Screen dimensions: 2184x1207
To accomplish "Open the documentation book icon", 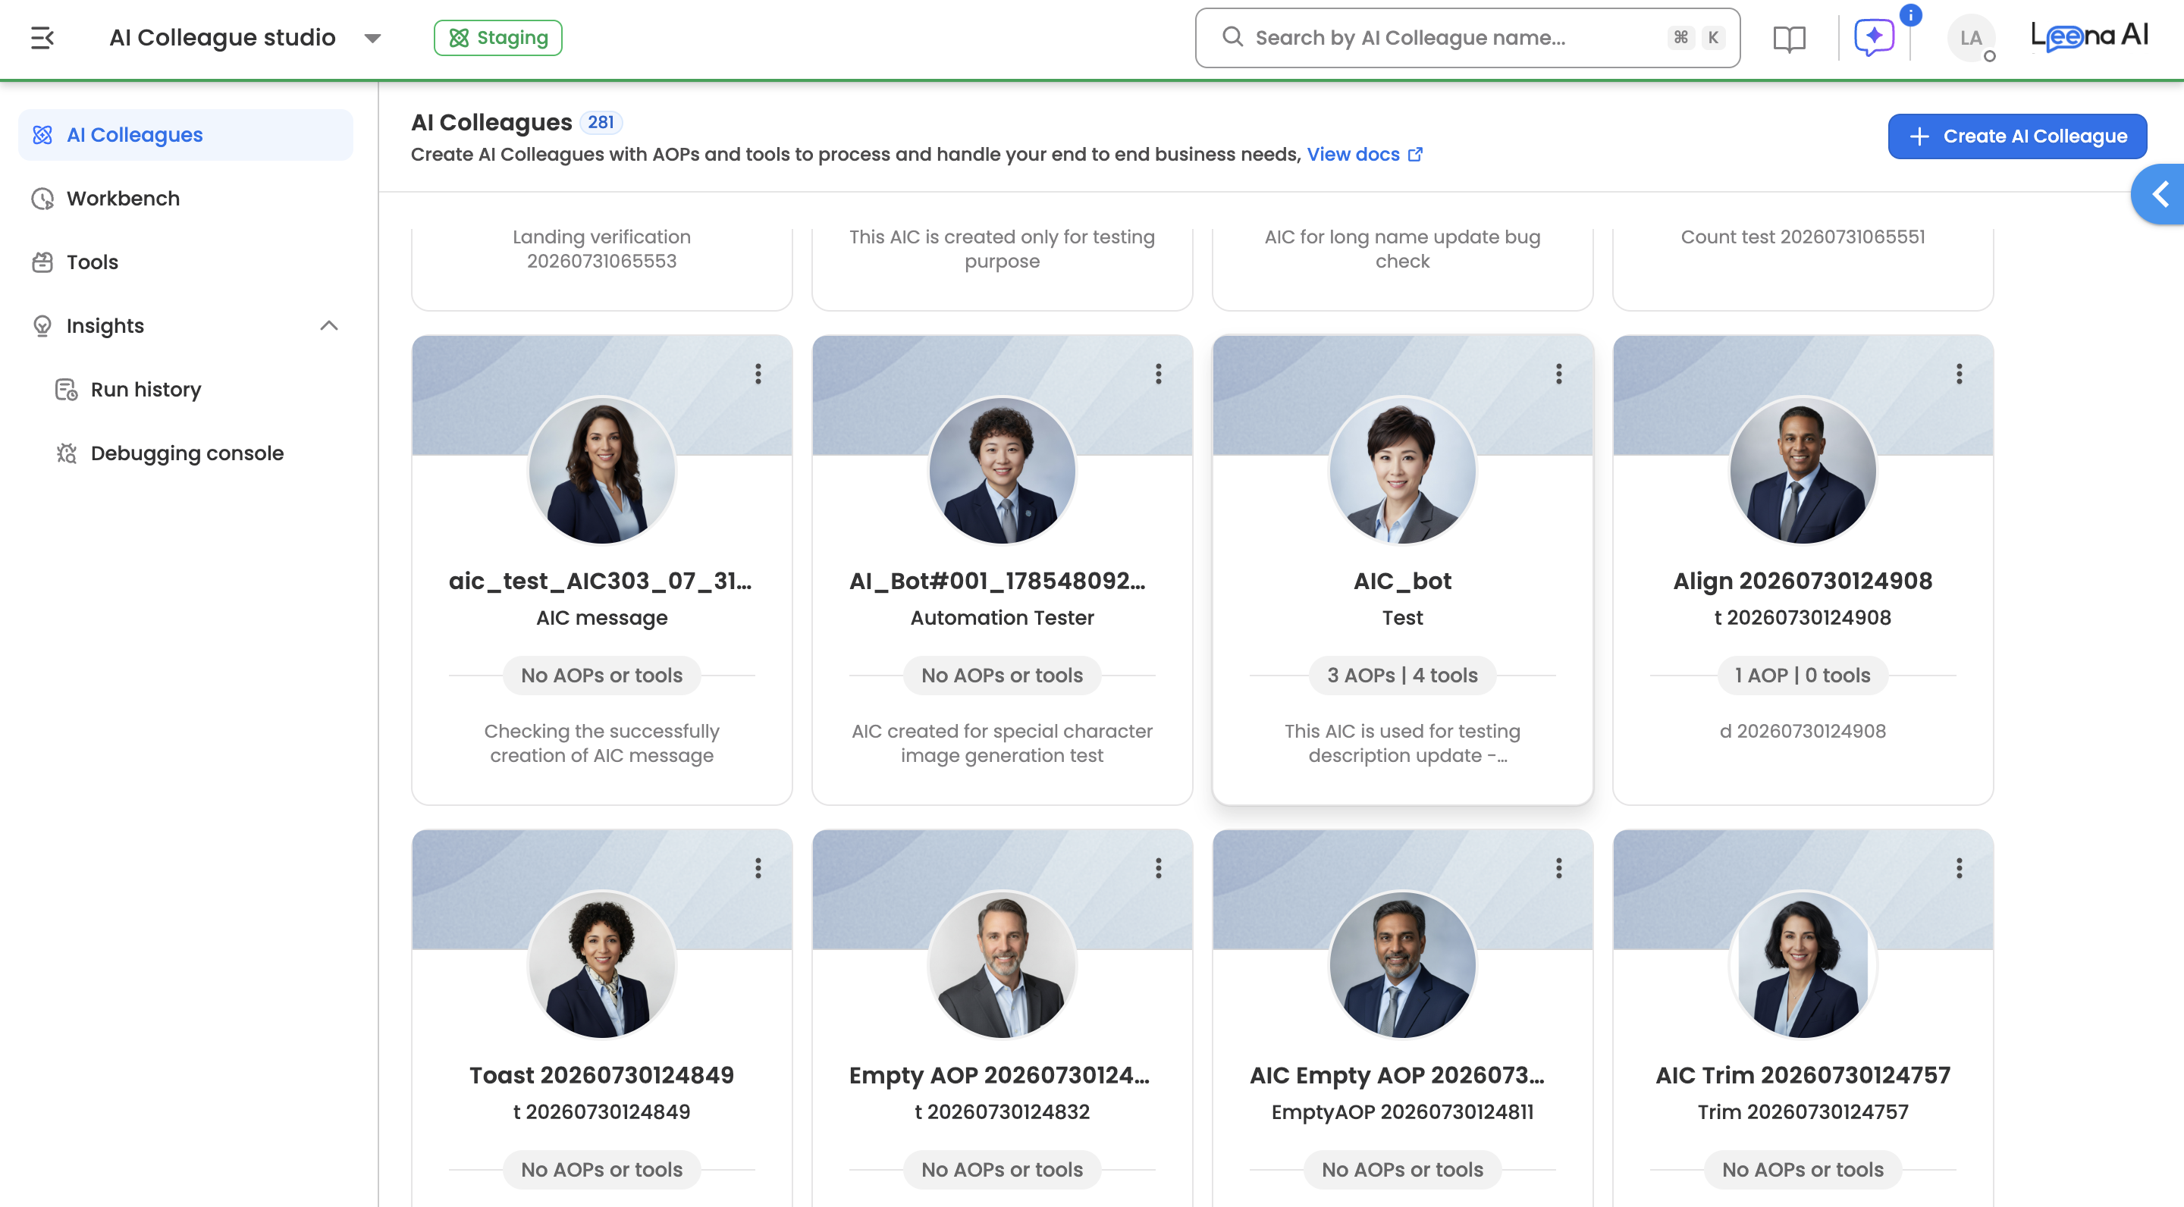I will (x=1789, y=38).
